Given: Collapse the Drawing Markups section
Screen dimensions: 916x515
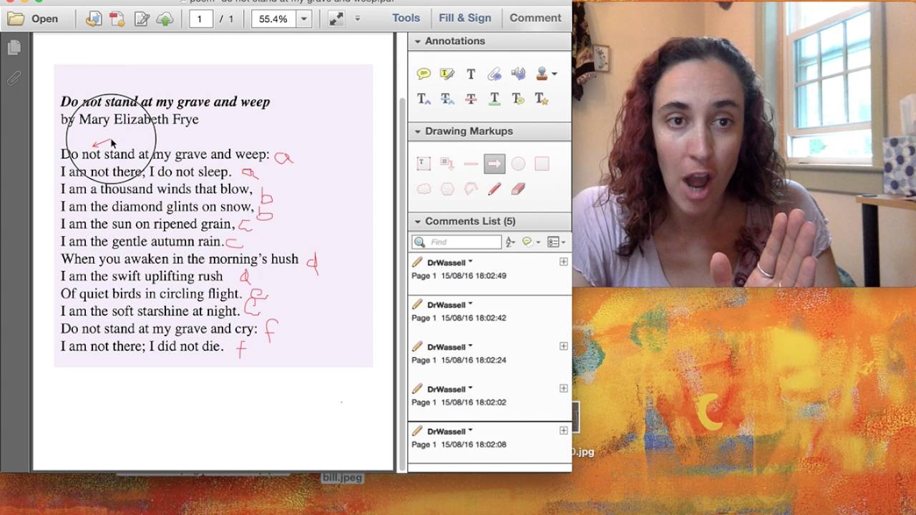Looking at the screenshot, I should click(x=417, y=131).
